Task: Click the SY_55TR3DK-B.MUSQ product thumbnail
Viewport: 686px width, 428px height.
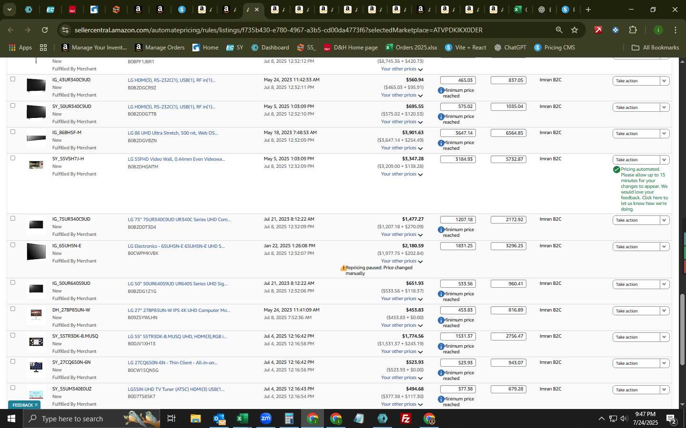Action: [x=36, y=341]
